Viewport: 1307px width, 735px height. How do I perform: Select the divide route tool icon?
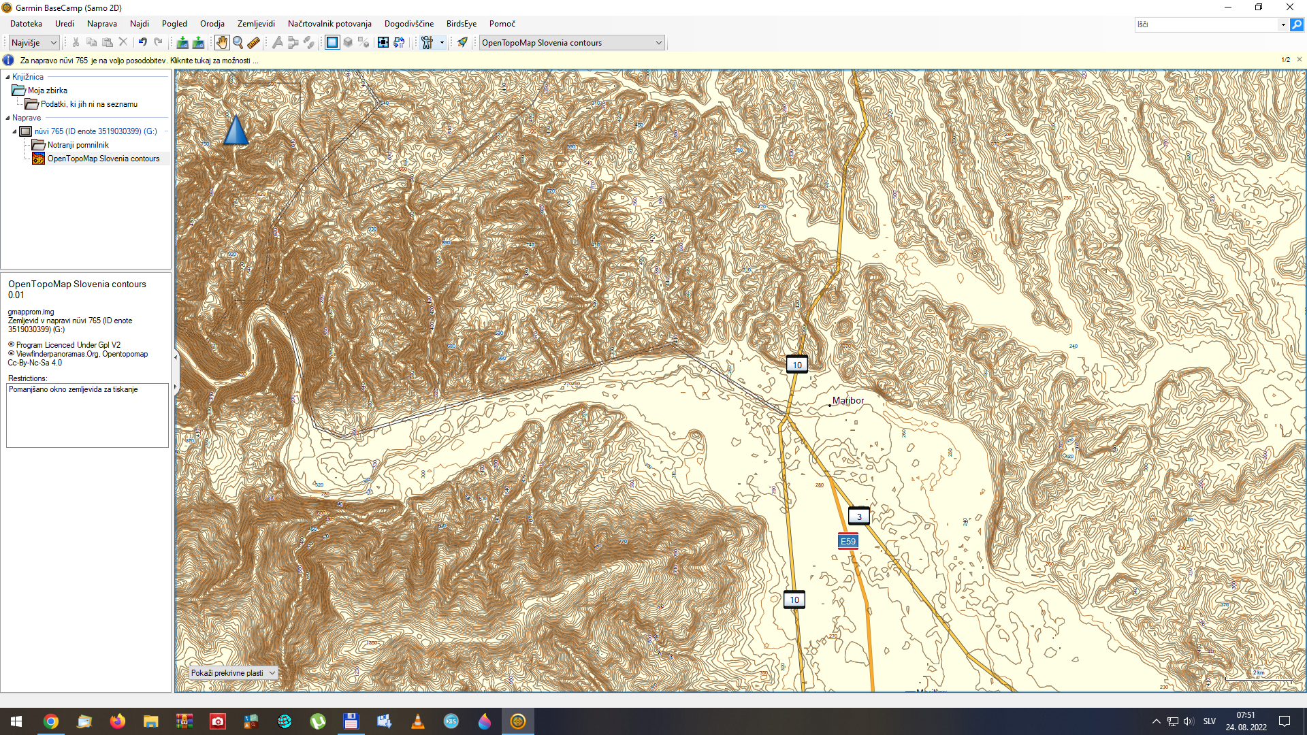pos(293,42)
